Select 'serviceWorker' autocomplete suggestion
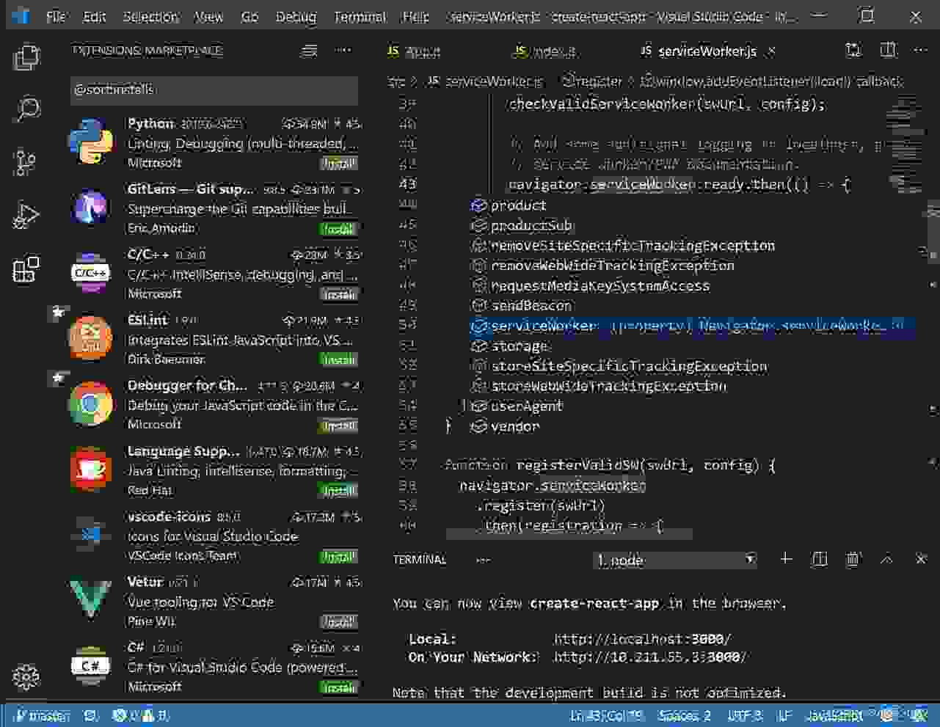Screen dimensions: 940x727 click(692, 326)
